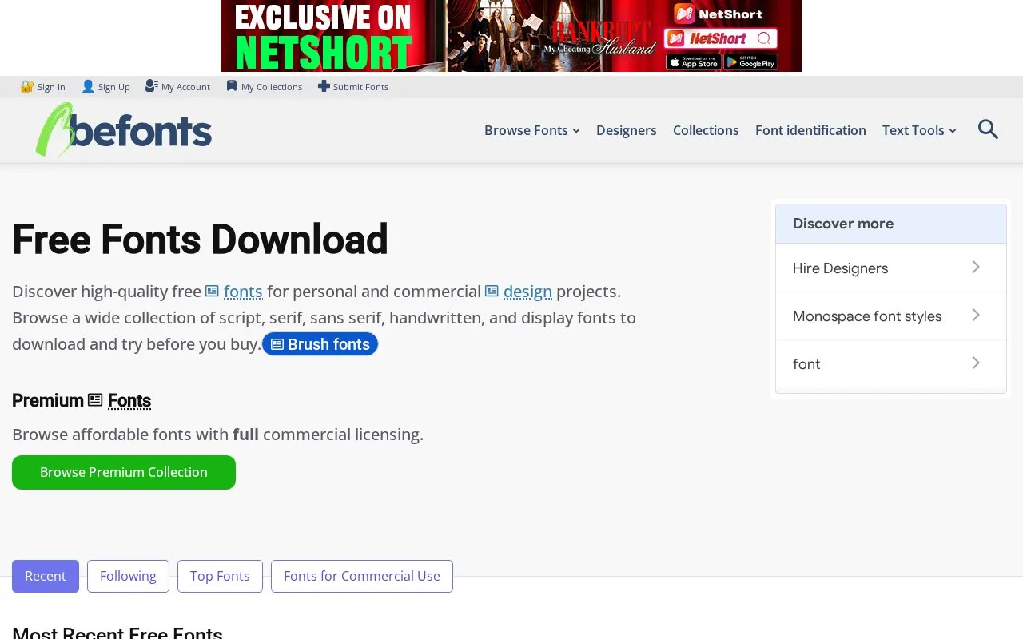Click the Brush fonts pill button
This screenshot has height=639, width=1023.
(320, 344)
